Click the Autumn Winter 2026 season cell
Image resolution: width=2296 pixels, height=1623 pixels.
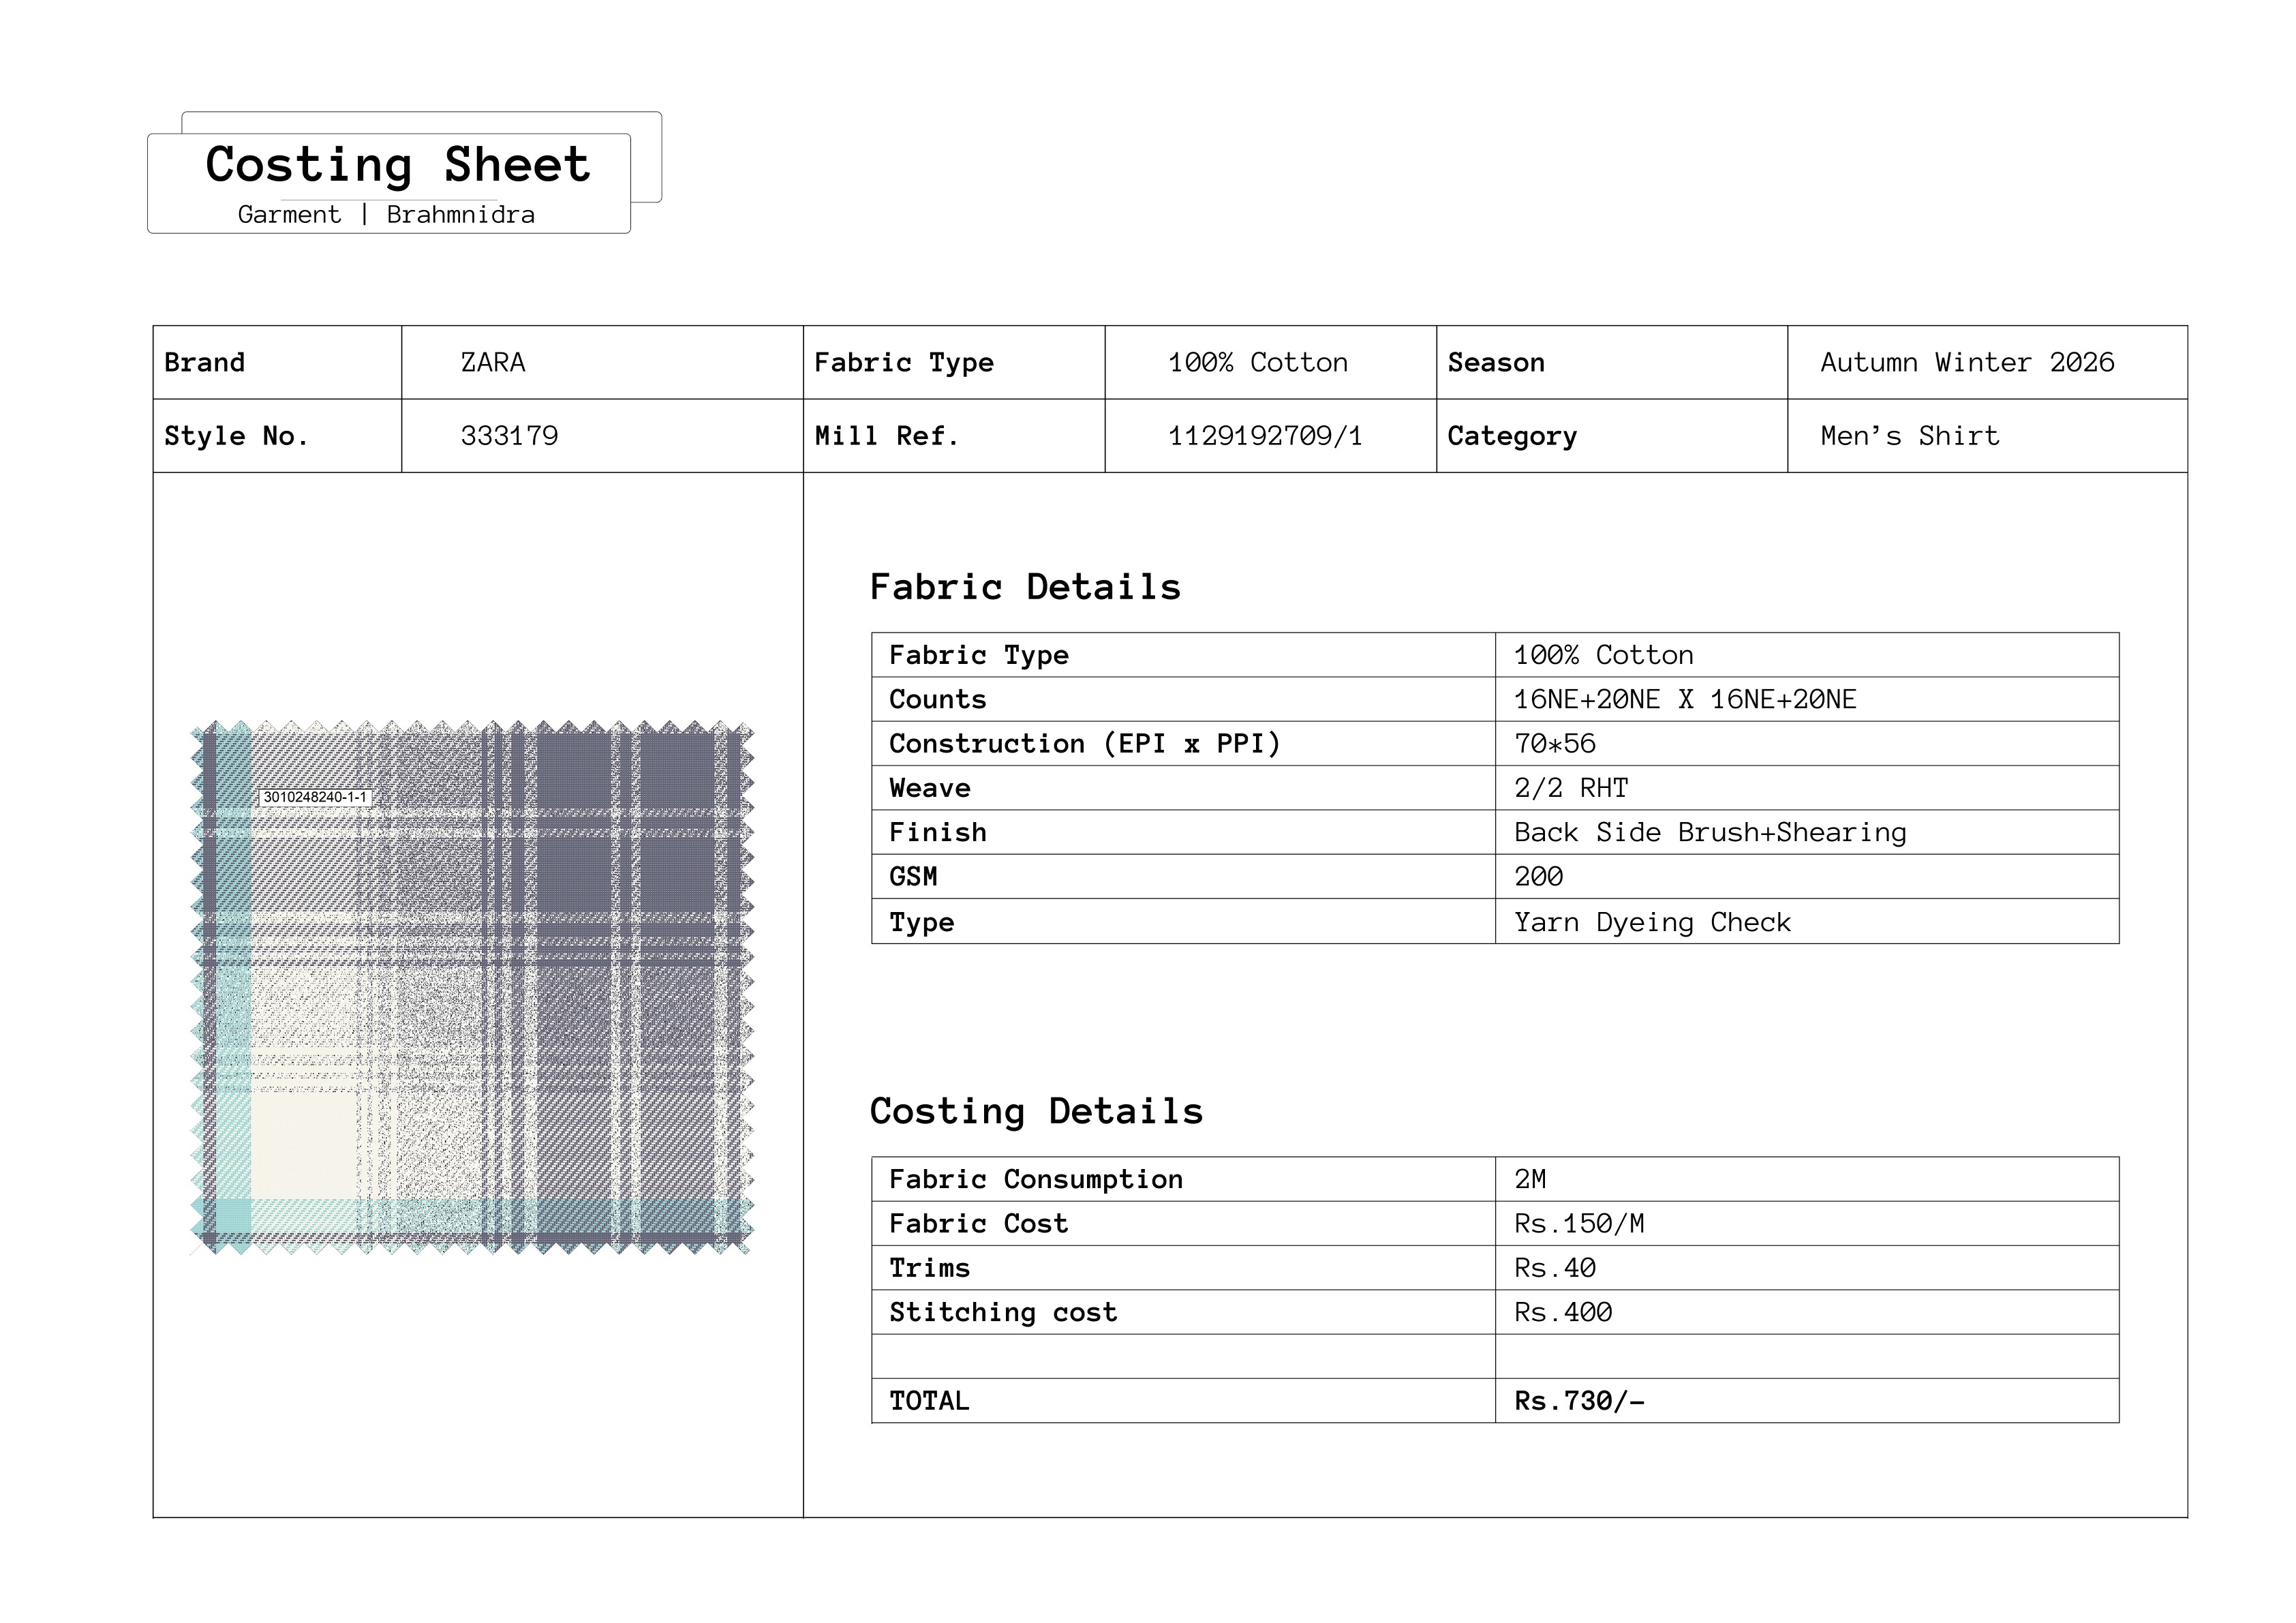tap(1966, 362)
